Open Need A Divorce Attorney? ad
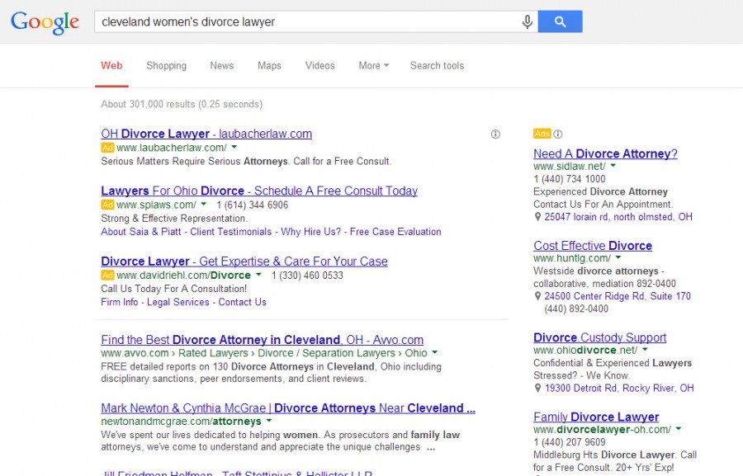This screenshot has height=476, width=743. pos(606,154)
